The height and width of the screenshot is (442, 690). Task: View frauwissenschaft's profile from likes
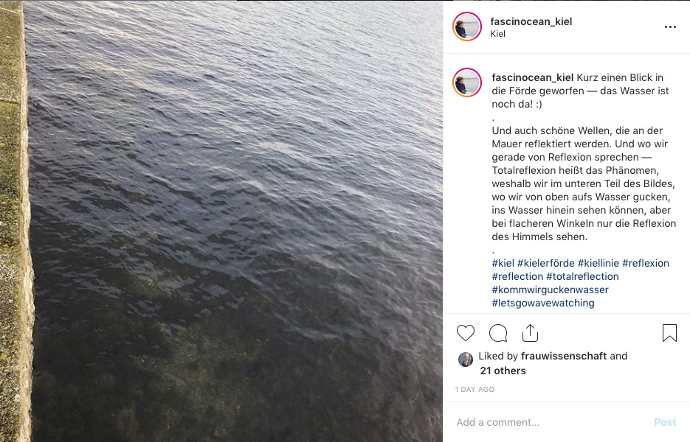[564, 356]
